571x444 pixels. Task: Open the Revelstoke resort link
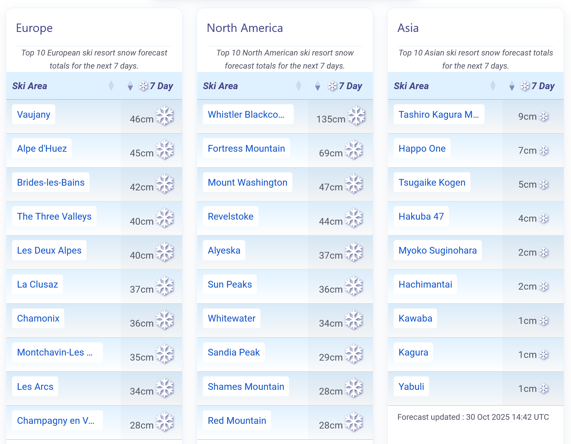230,216
